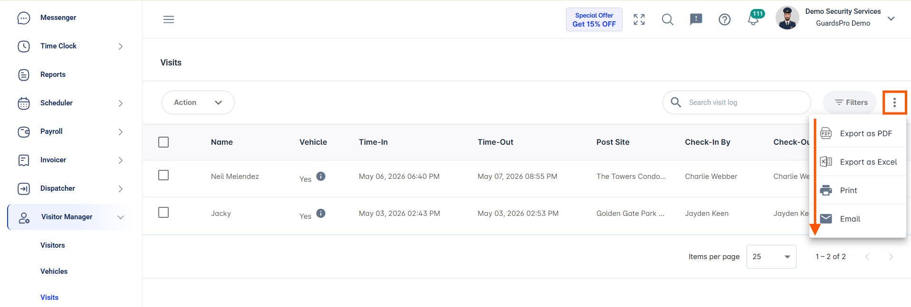911x307 pixels.
Task: Toggle fullscreen mode icon
Action: pos(639,19)
